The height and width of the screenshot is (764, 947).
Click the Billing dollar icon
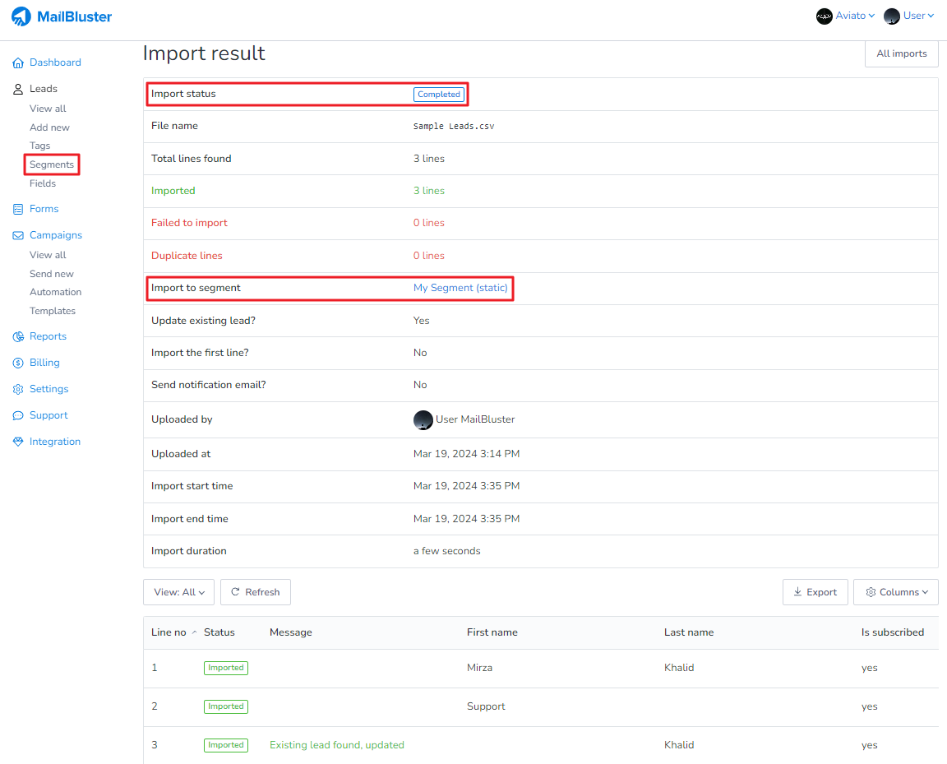coord(18,363)
